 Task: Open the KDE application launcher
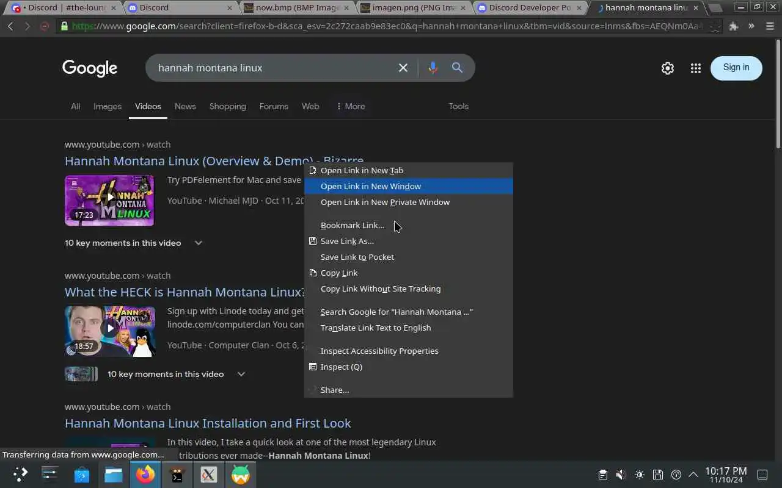point(21,475)
